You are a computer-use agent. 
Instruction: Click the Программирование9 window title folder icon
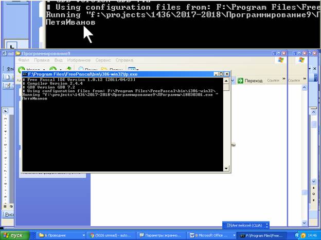tap(18, 53)
